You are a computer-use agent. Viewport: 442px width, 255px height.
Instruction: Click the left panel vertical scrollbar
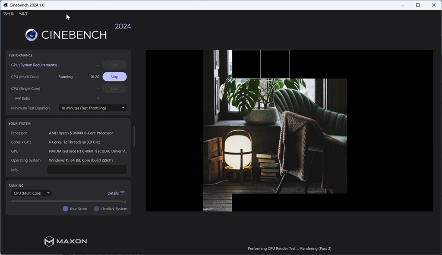(x=134, y=136)
